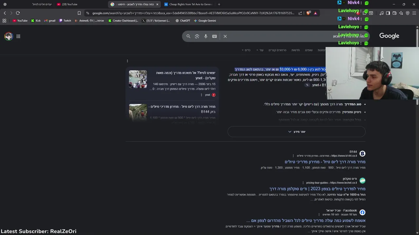The image size is (419, 235).
Task: Open three-dot menu for lechet.co.il result
Action: pos(303,183)
